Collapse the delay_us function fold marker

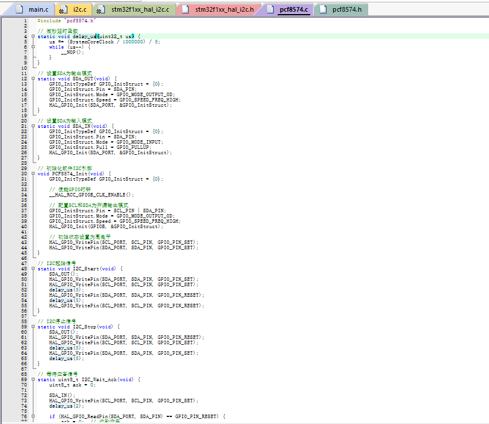tap(33, 36)
